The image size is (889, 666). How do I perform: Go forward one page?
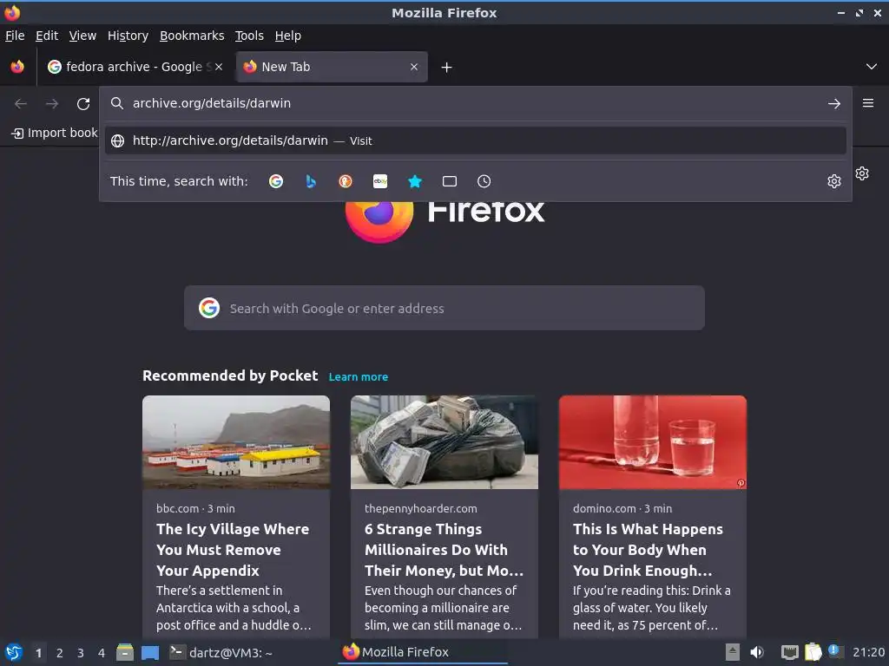pyautogui.click(x=52, y=104)
